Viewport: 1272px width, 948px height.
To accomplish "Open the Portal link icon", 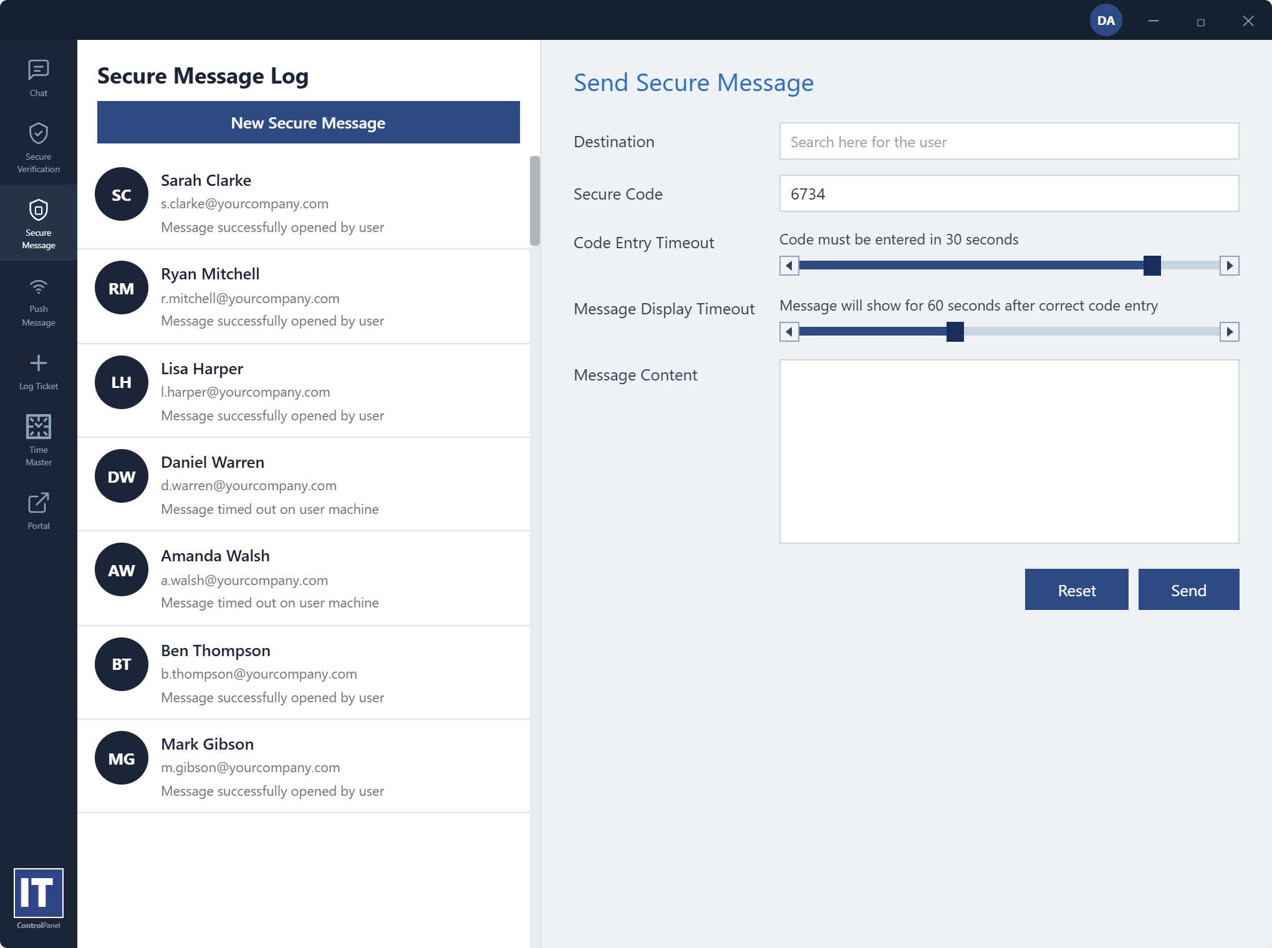I will [38, 503].
